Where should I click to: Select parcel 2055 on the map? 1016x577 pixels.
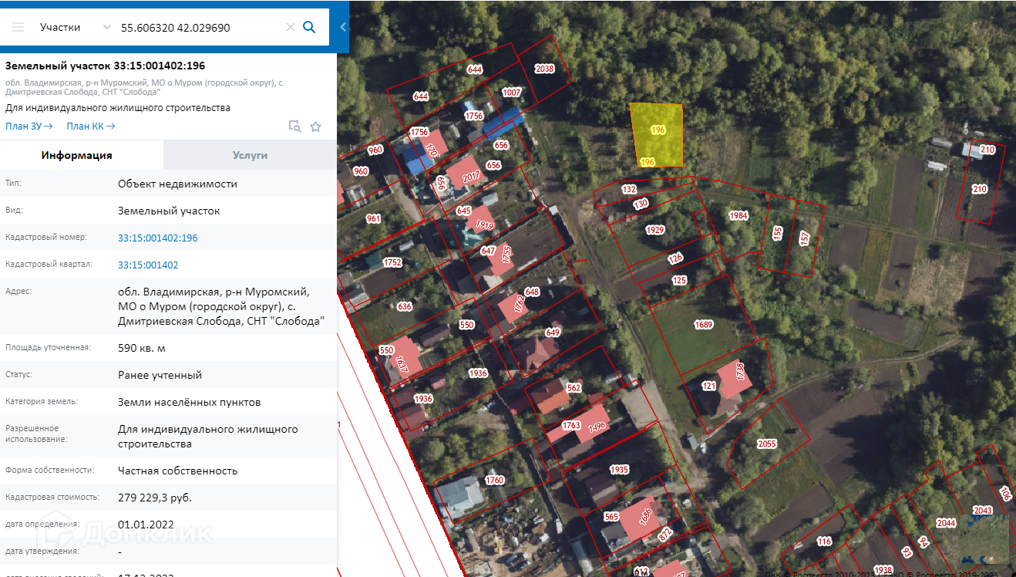pos(767,444)
